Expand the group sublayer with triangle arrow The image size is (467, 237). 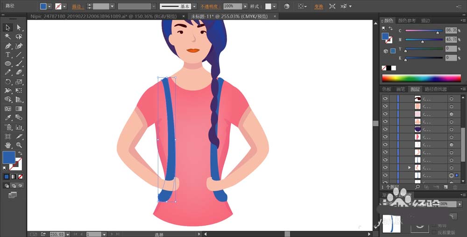pos(409,167)
